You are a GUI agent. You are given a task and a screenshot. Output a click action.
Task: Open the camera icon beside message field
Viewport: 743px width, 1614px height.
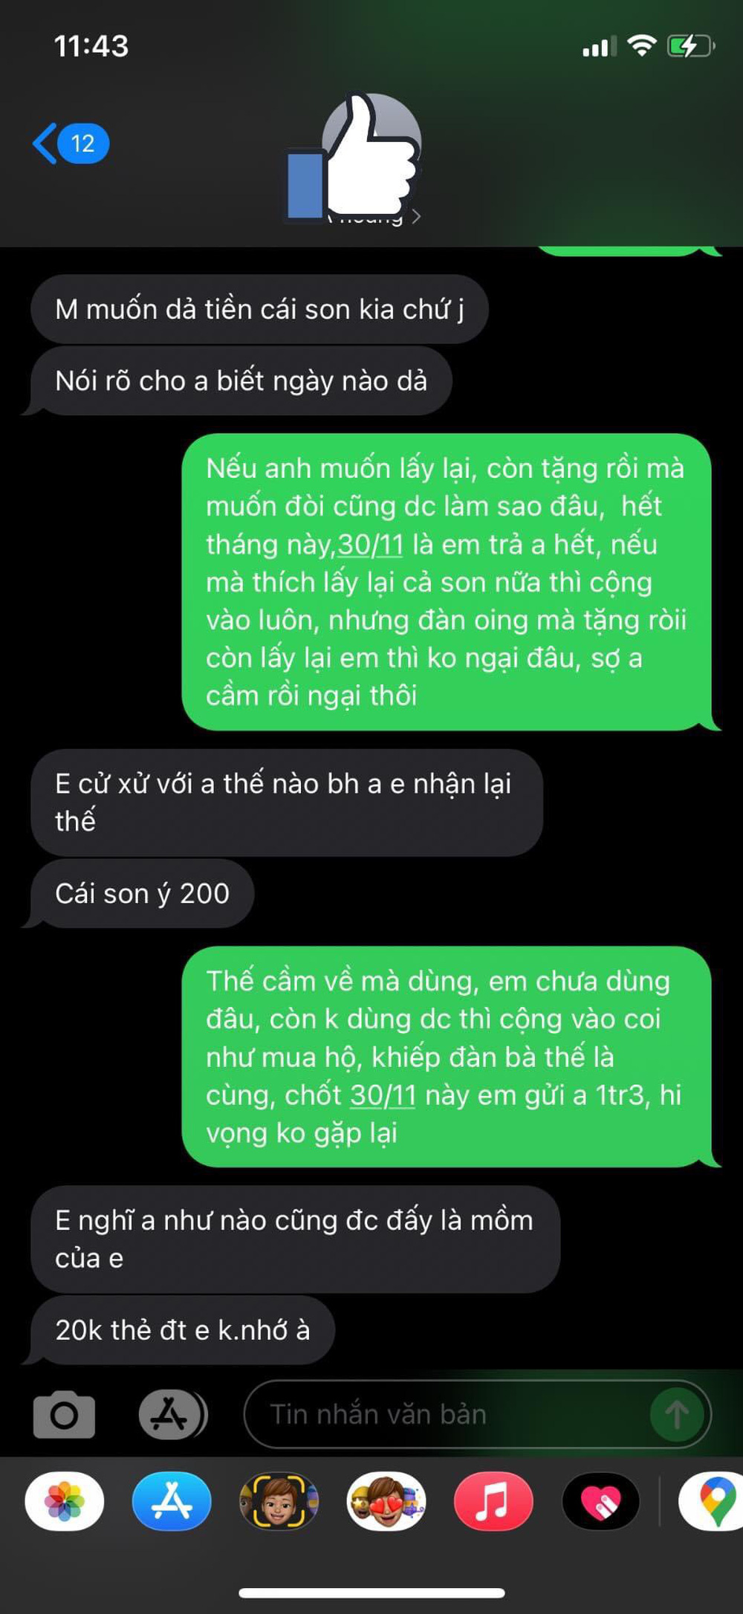[x=64, y=1415]
